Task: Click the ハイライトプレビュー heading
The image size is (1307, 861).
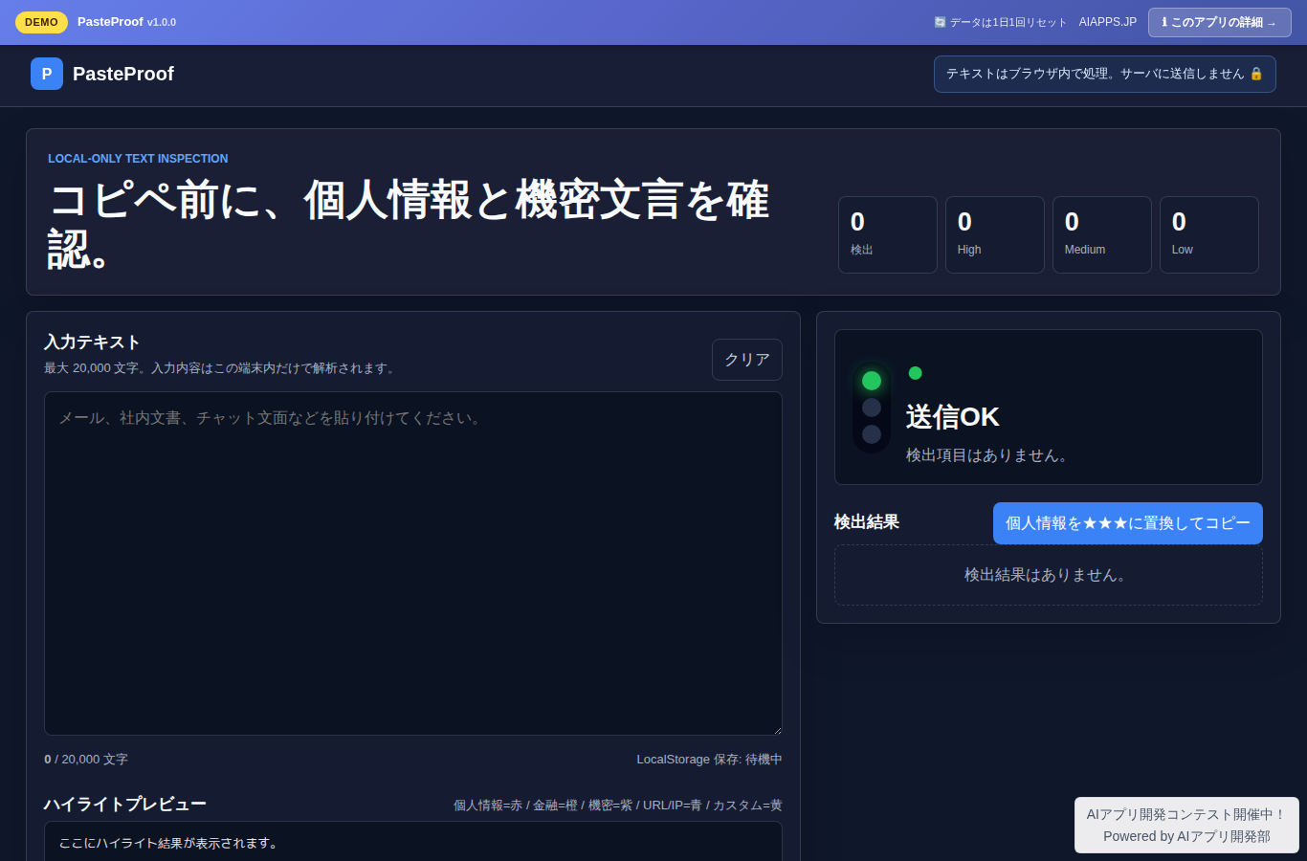Action: [125, 805]
